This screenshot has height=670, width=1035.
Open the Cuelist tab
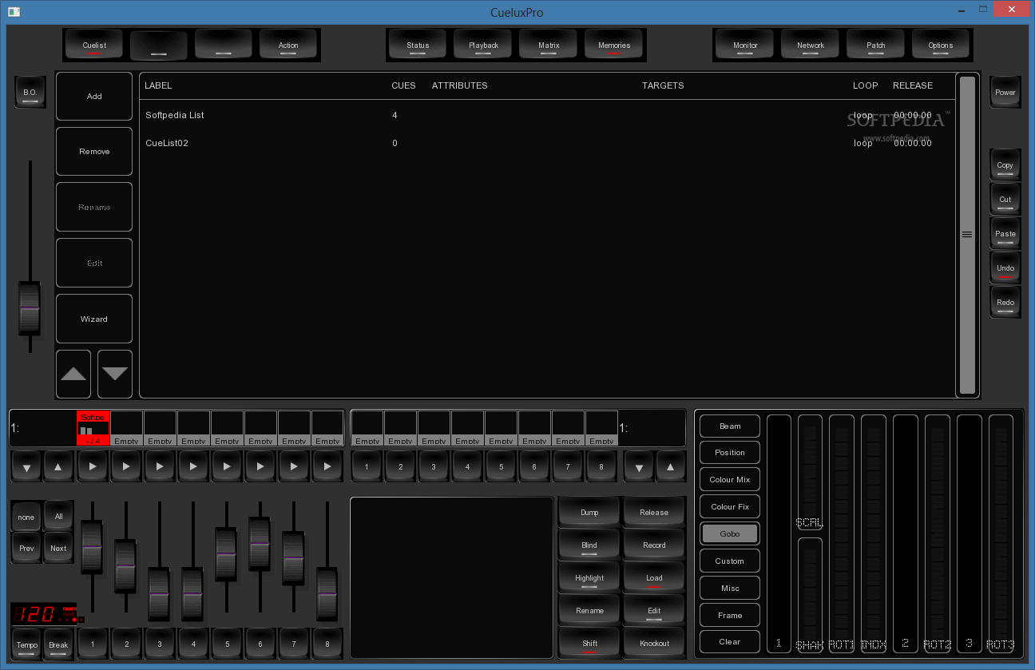94,46
